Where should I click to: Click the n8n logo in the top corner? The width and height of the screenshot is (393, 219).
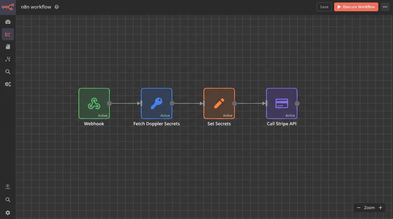click(8, 7)
